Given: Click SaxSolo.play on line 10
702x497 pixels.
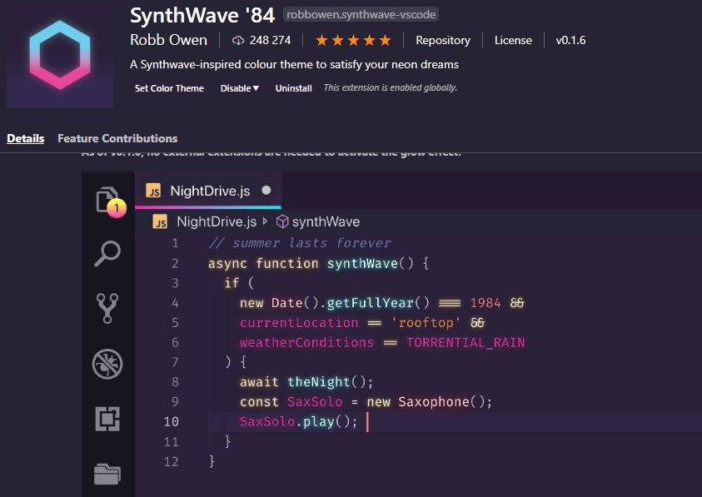Looking at the screenshot, I should coord(287,422).
